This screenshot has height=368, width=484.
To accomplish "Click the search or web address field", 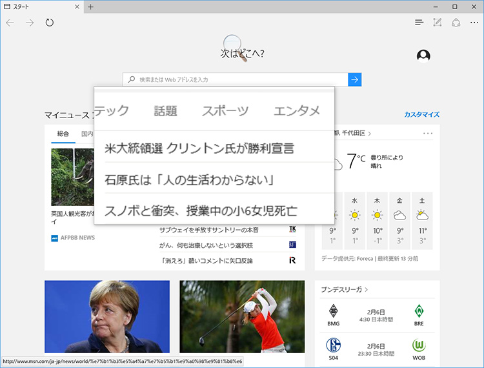I will click(x=236, y=79).
